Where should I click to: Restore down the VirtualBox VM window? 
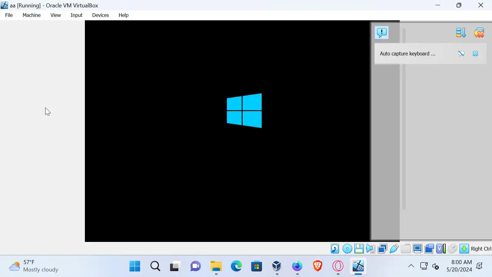(x=459, y=5)
